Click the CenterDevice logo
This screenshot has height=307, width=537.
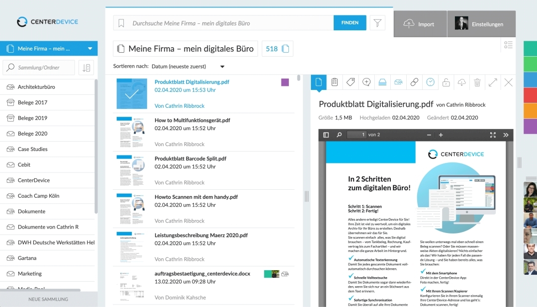click(x=48, y=21)
